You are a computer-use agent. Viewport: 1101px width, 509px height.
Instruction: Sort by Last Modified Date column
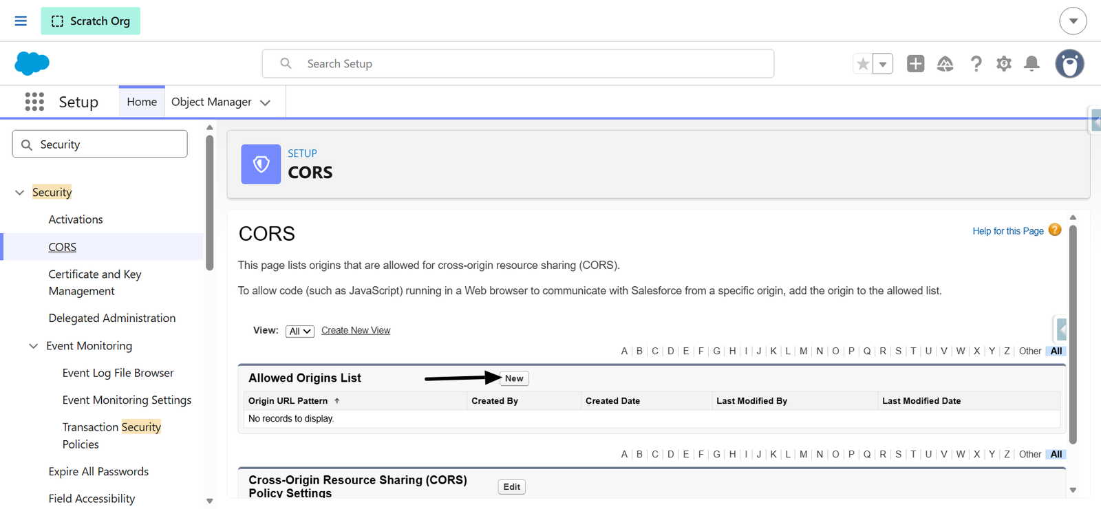coord(921,401)
